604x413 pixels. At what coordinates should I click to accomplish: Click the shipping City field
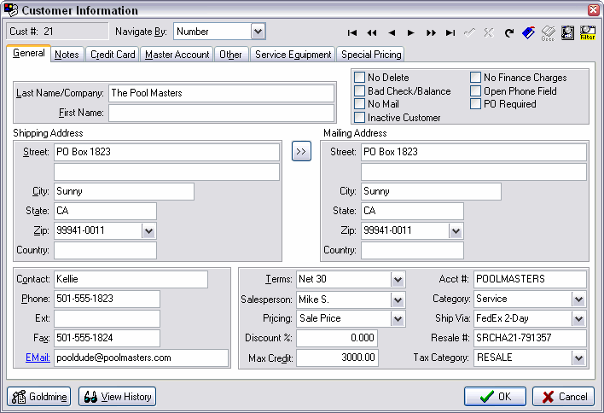(124, 191)
